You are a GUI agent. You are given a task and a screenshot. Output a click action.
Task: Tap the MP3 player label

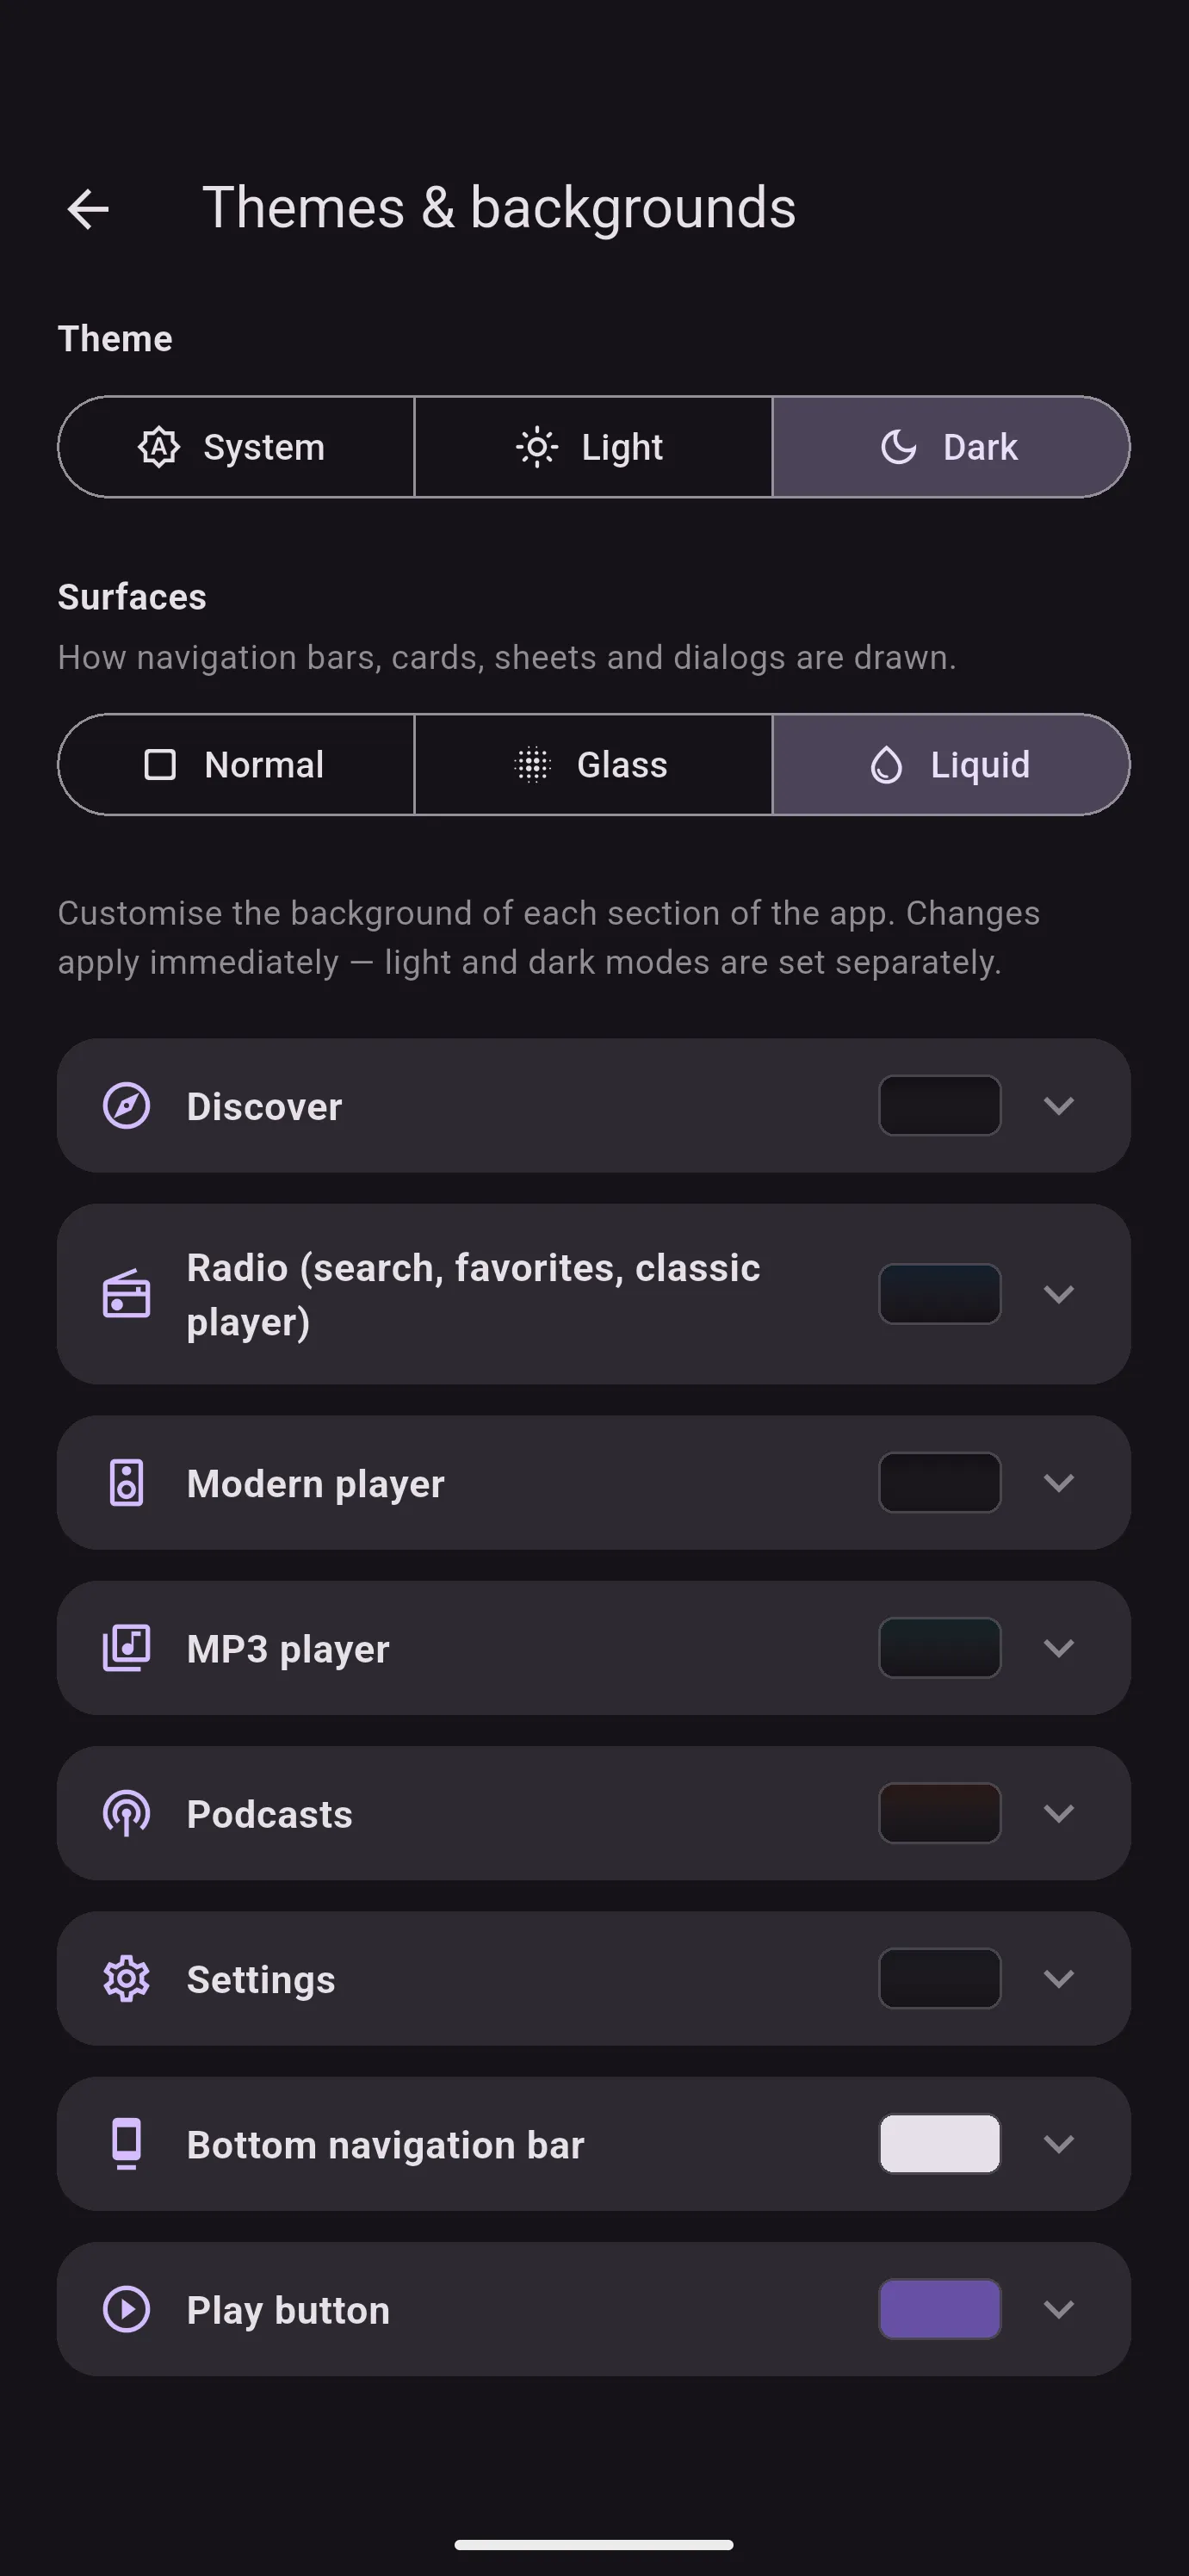[288, 1649]
